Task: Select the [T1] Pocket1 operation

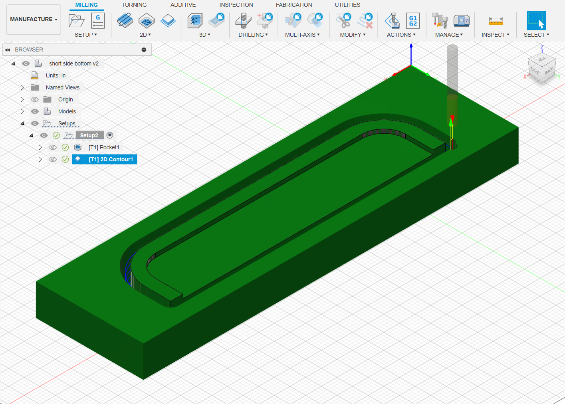Action: (104, 147)
